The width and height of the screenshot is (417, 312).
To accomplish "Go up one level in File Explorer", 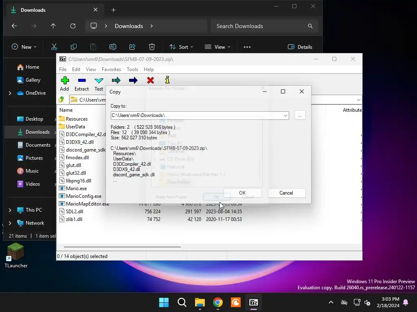I will pyautogui.click(x=53, y=26).
